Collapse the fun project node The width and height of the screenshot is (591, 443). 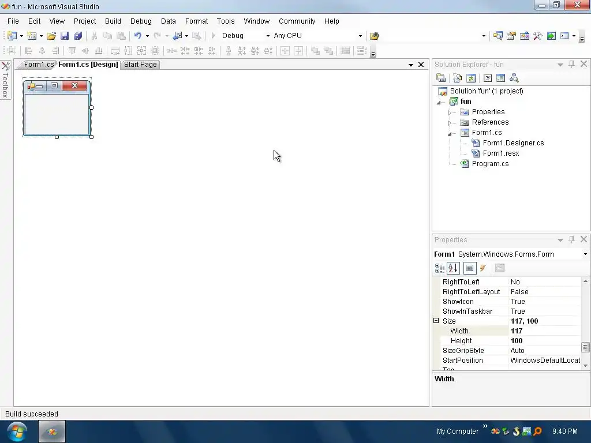point(439,102)
